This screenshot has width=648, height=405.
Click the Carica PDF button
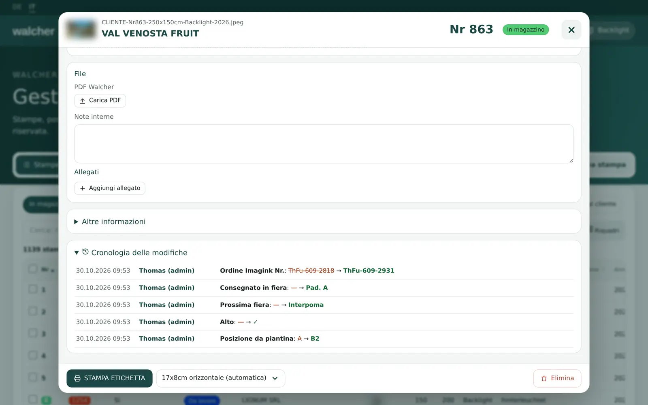tap(100, 100)
